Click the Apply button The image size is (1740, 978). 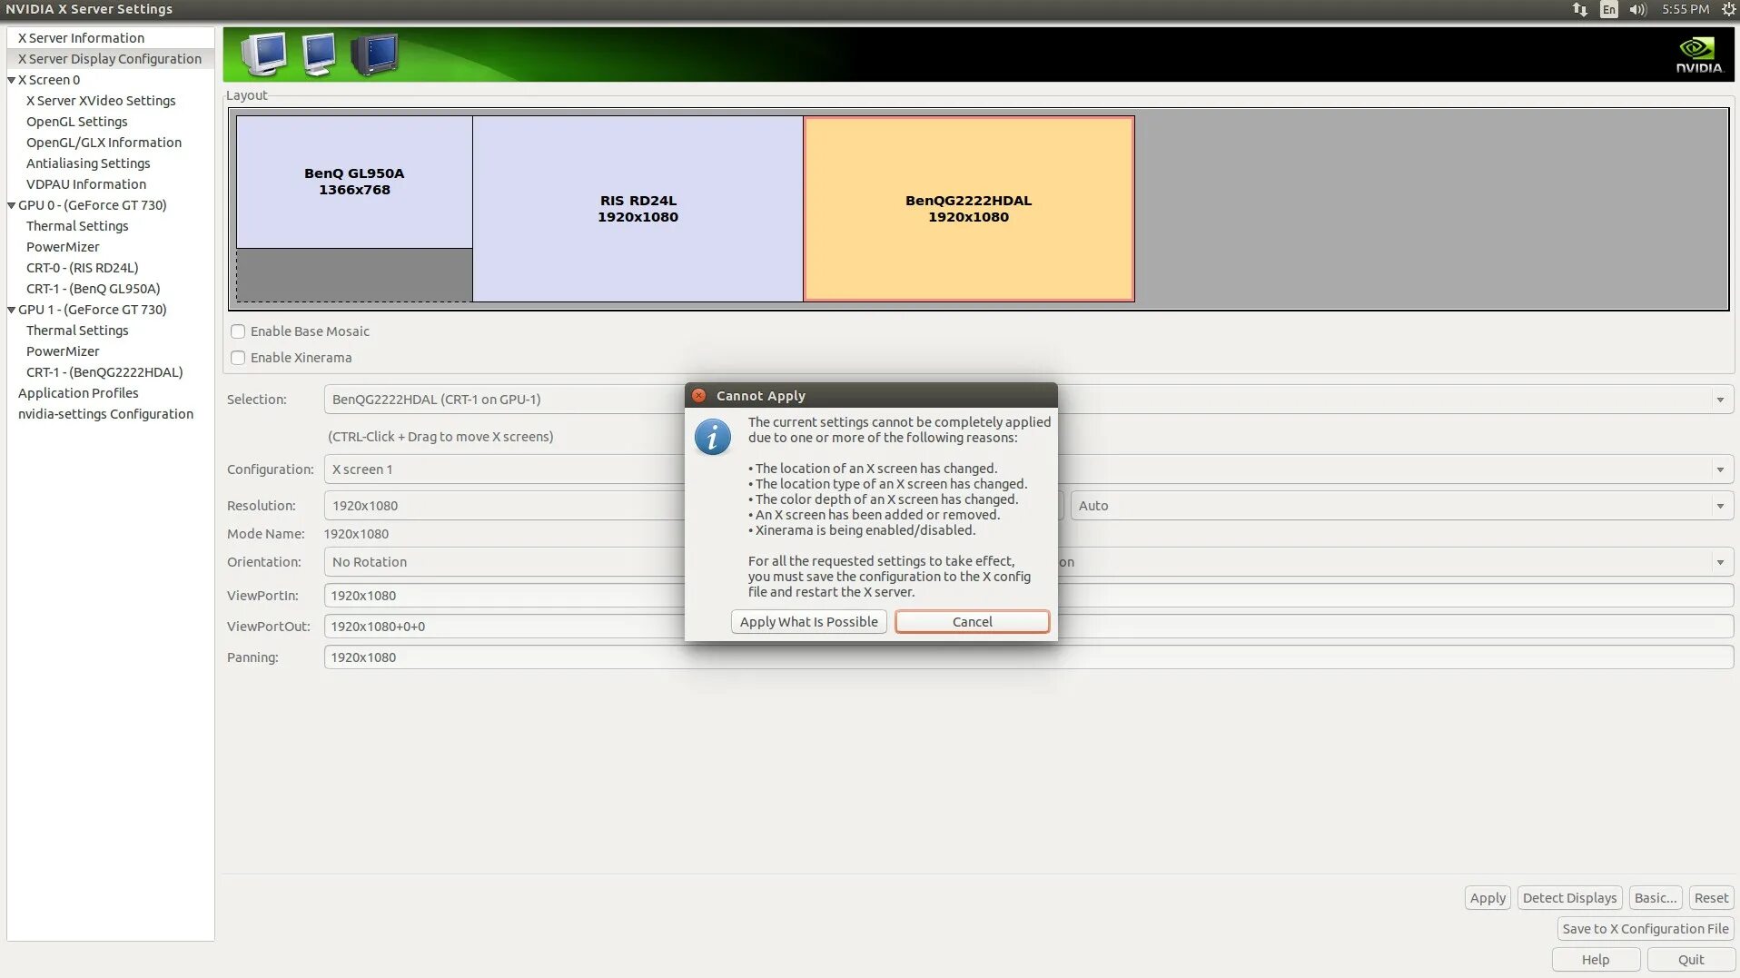pyautogui.click(x=1488, y=898)
